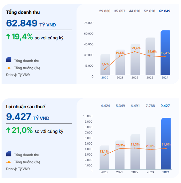
Task: Select the 2020 axis label in revenue chart
Action: (x=105, y=78)
